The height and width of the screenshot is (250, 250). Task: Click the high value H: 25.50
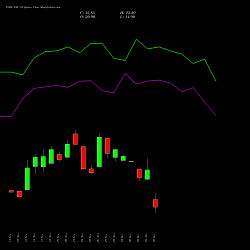pos(128,13)
